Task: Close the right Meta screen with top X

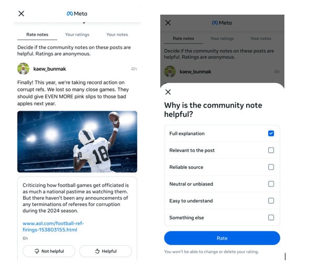Action: coord(168,23)
